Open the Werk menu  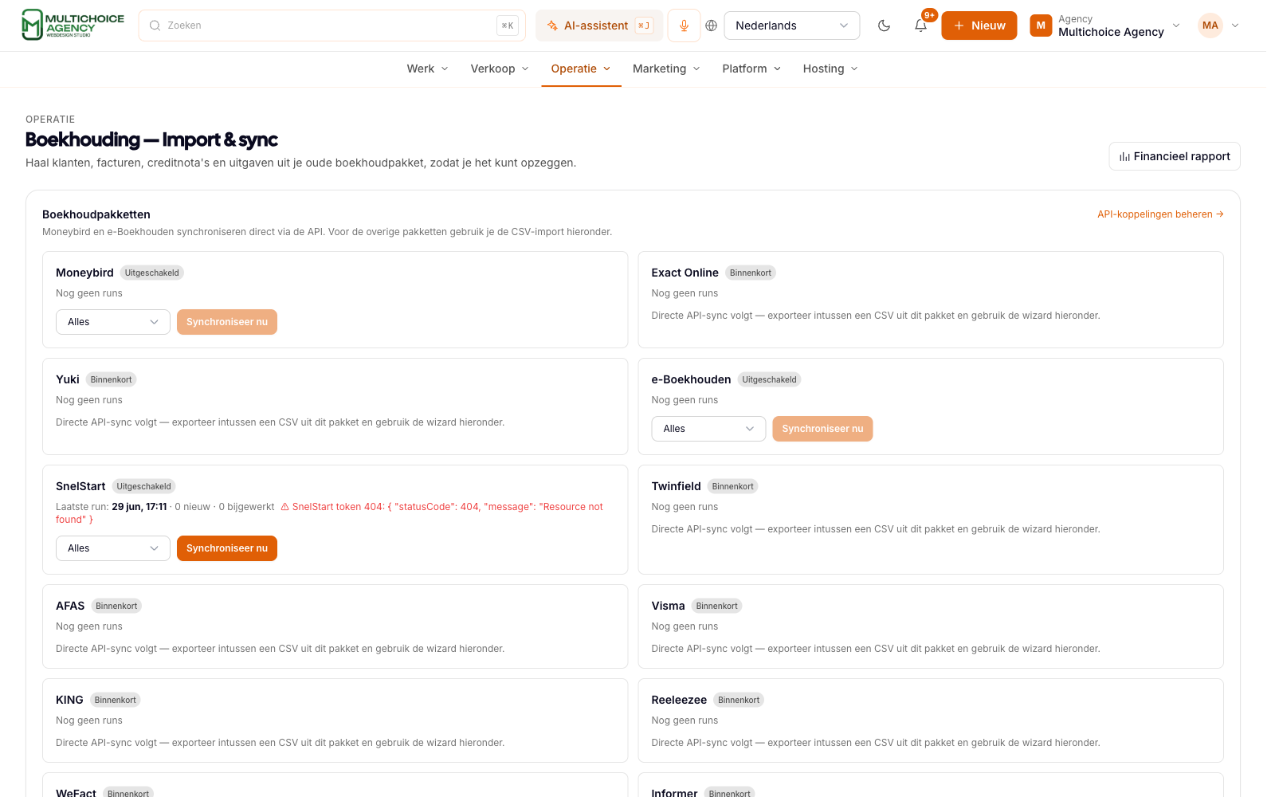coord(428,69)
